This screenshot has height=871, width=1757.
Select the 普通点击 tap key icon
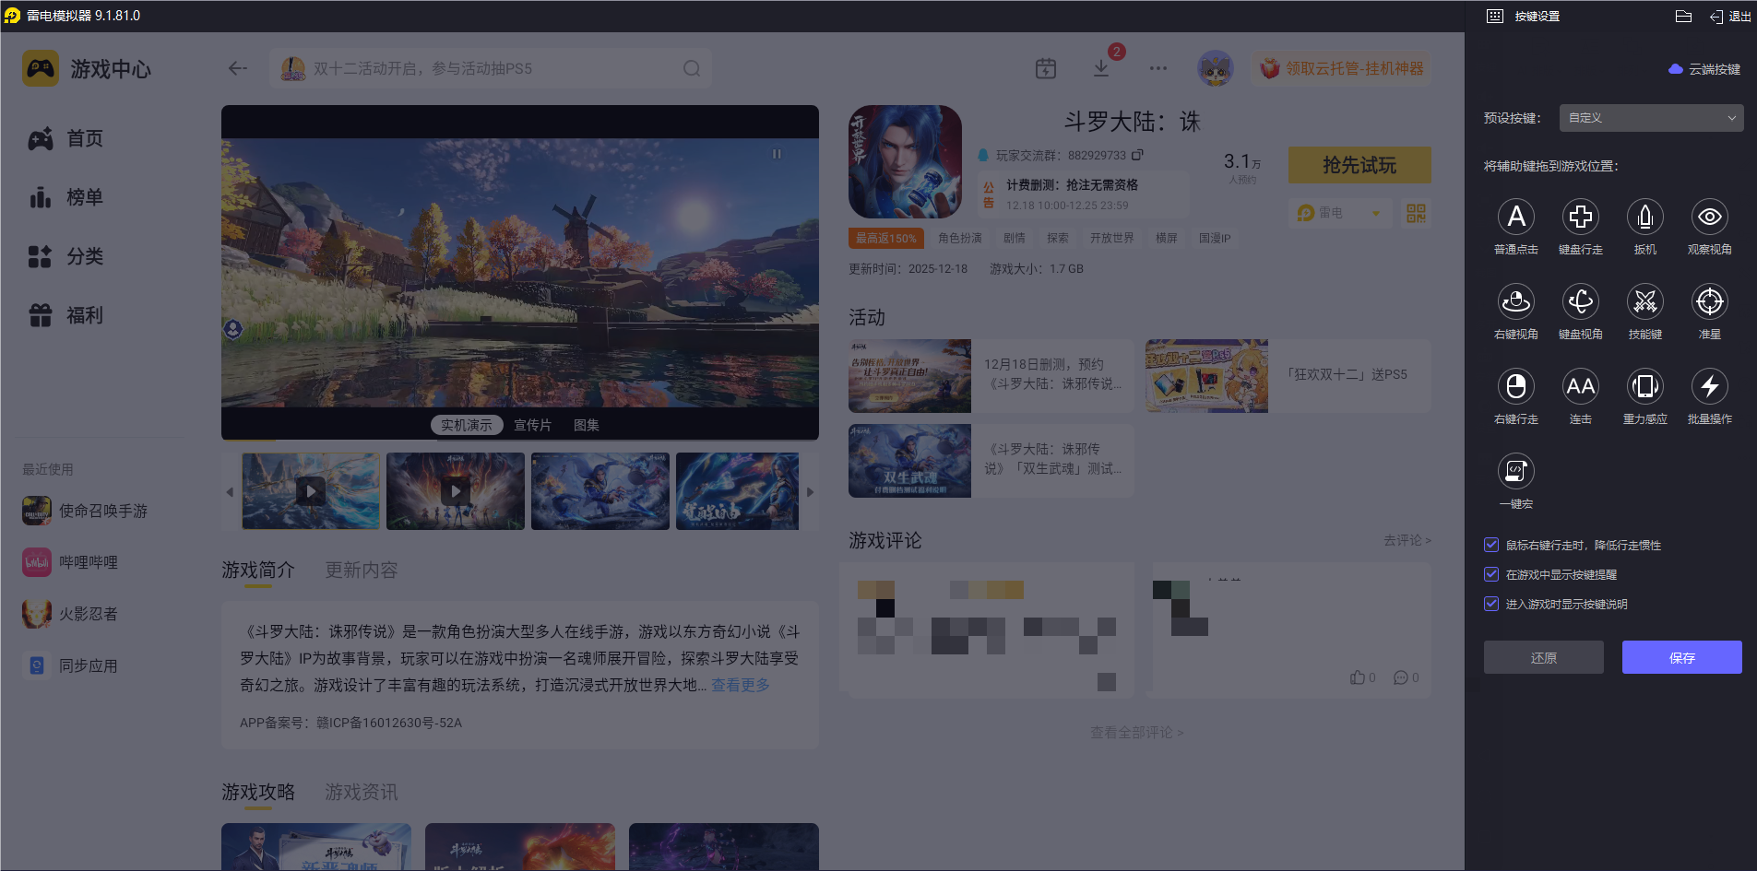point(1515,217)
